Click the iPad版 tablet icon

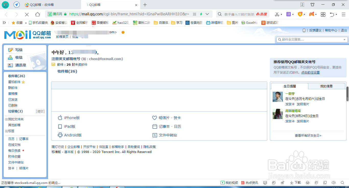pyautogui.click(x=60, y=126)
